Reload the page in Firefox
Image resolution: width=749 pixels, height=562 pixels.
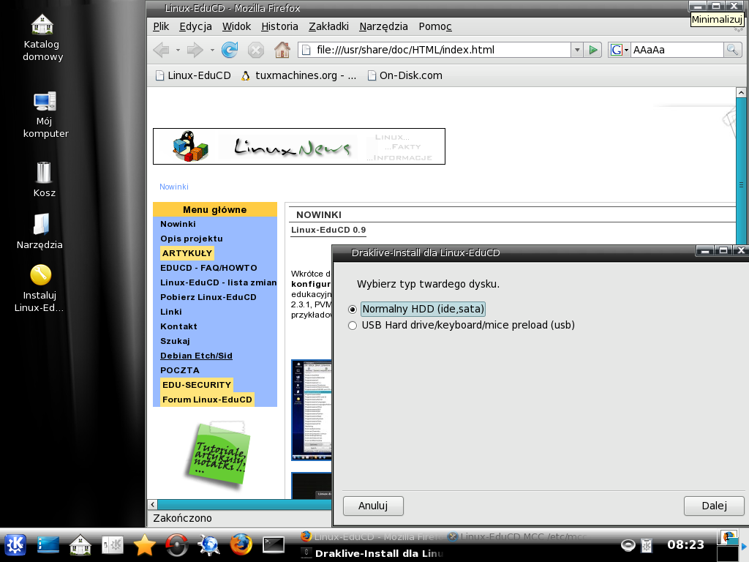pos(230,50)
